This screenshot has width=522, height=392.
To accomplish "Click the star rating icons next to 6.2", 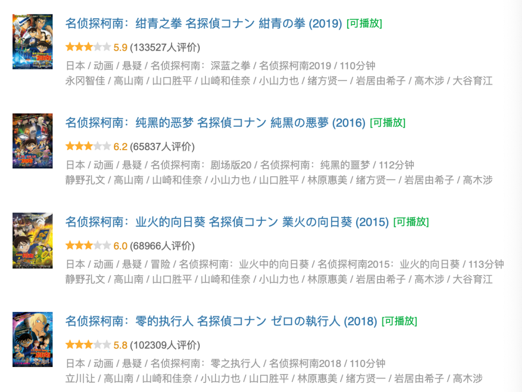I will click(88, 146).
